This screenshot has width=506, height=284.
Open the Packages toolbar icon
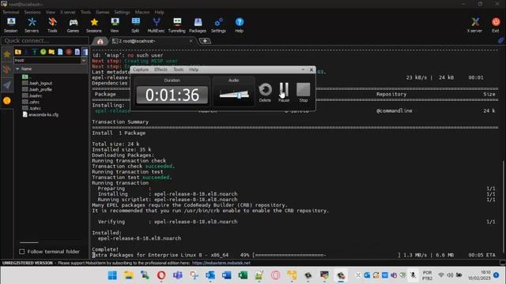point(198,25)
